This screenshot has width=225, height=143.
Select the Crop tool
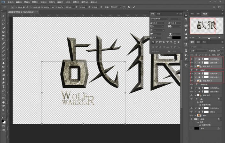3,40
